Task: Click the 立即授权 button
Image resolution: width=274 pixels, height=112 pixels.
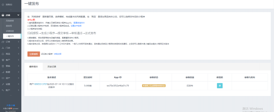Action: (x=33, y=54)
